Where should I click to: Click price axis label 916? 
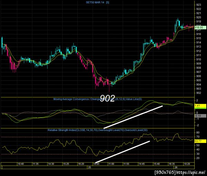click(x=199, y=34)
